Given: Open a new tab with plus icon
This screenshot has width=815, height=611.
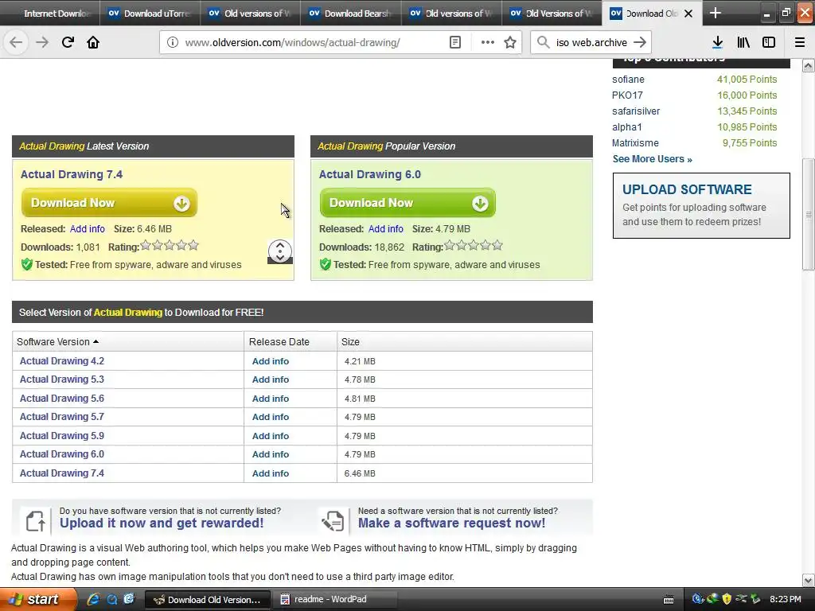Looking at the screenshot, I should click(716, 13).
